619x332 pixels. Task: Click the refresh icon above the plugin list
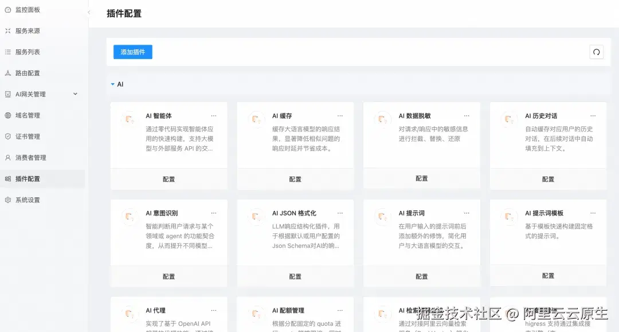click(x=596, y=52)
